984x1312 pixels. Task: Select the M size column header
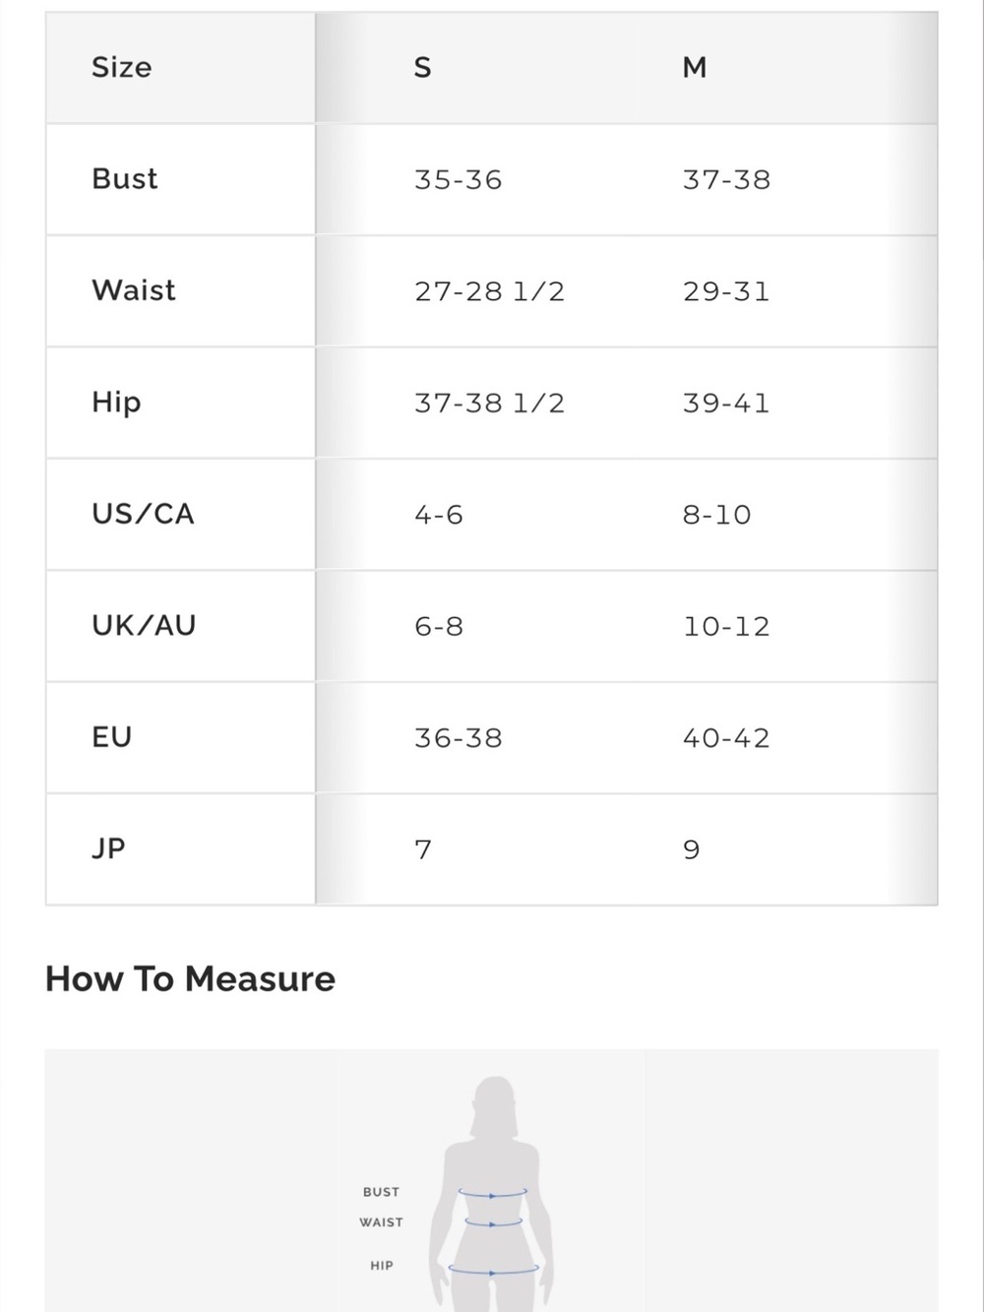click(x=695, y=67)
